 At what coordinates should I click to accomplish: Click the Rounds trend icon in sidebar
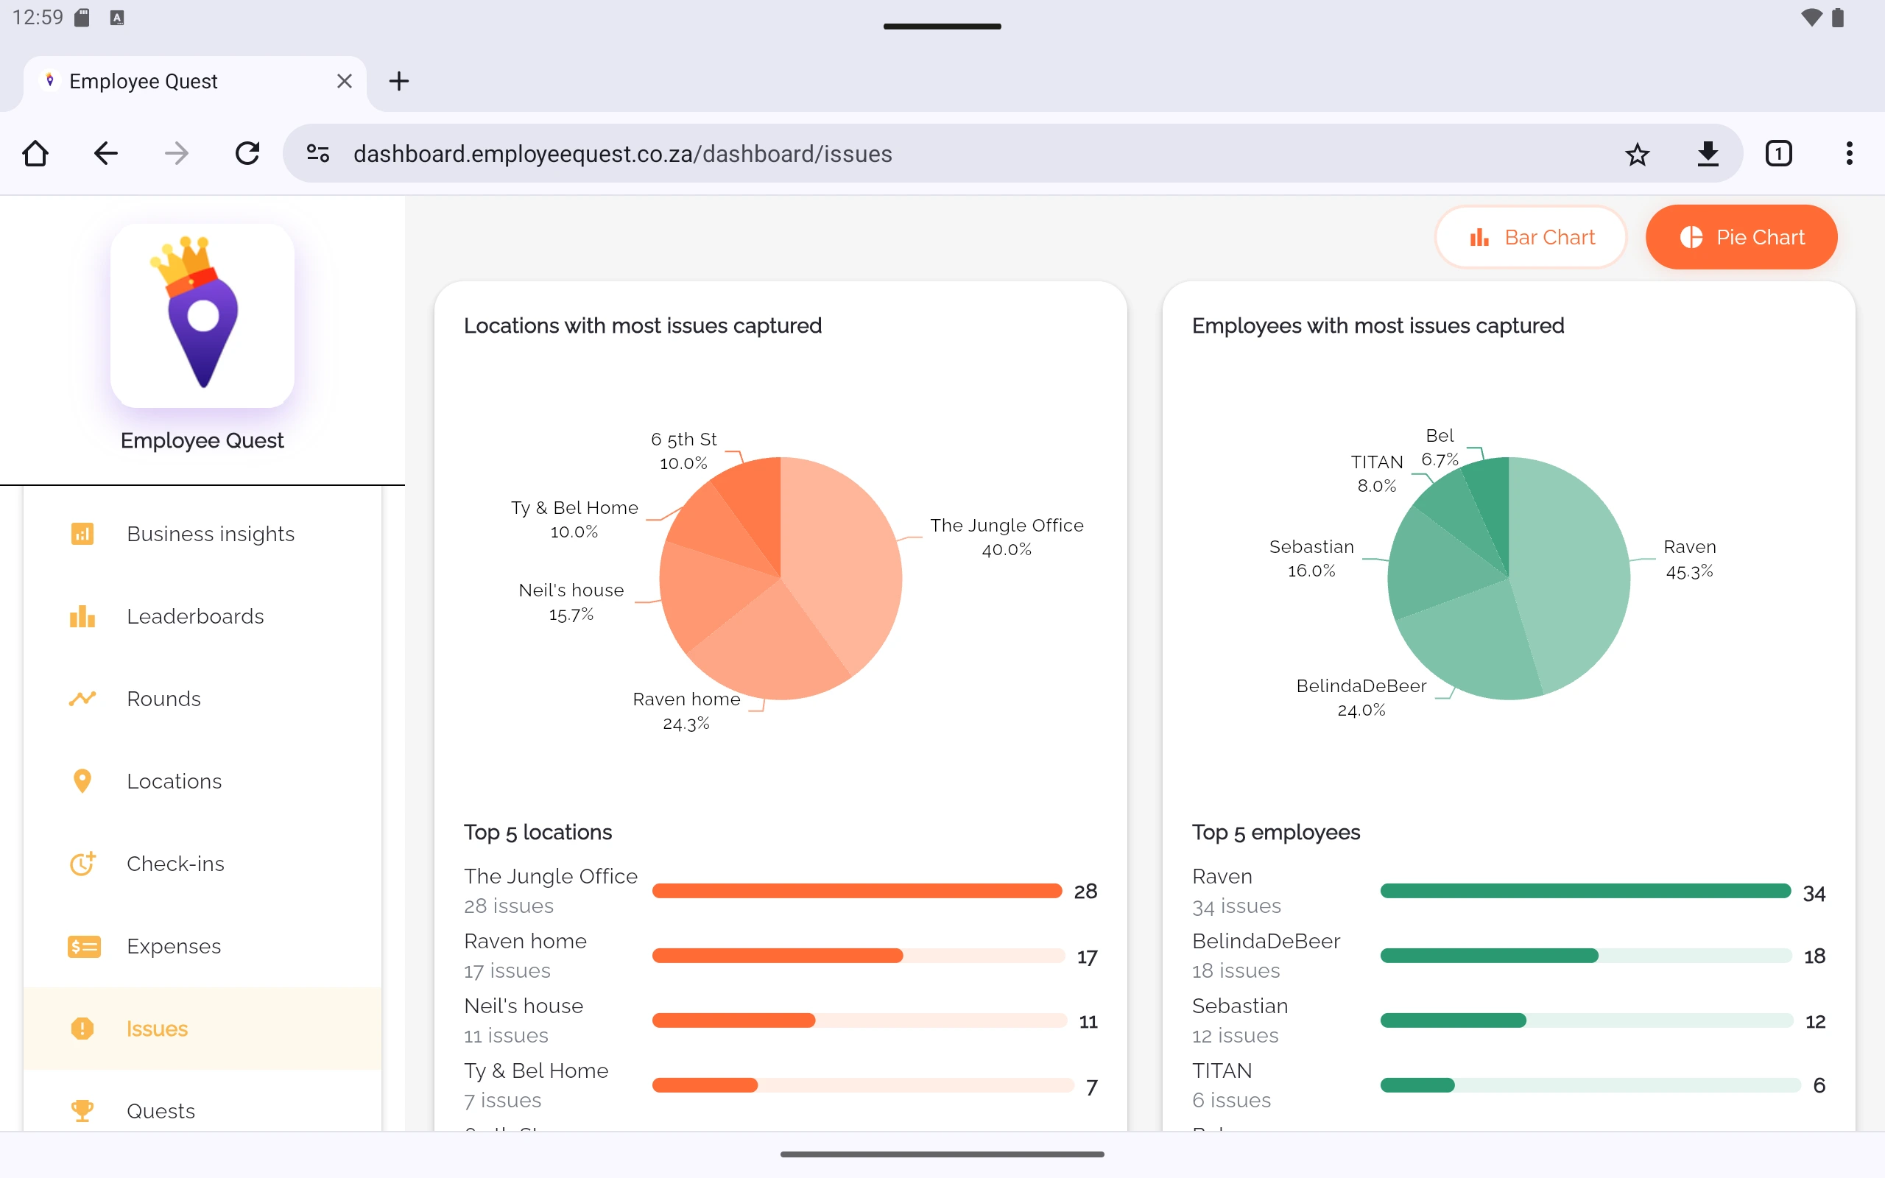point(82,699)
